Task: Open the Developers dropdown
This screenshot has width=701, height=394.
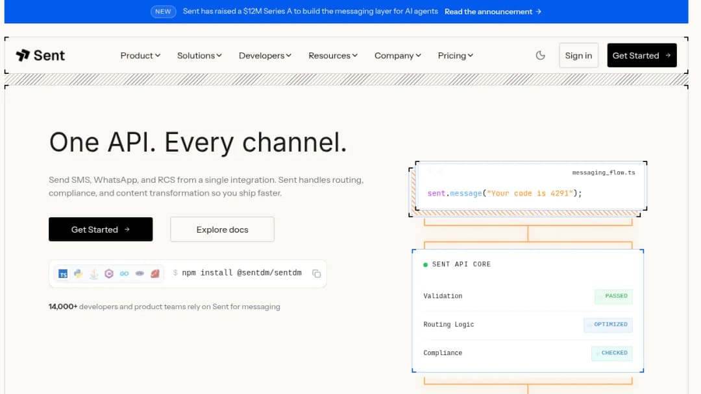Action: click(x=265, y=55)
